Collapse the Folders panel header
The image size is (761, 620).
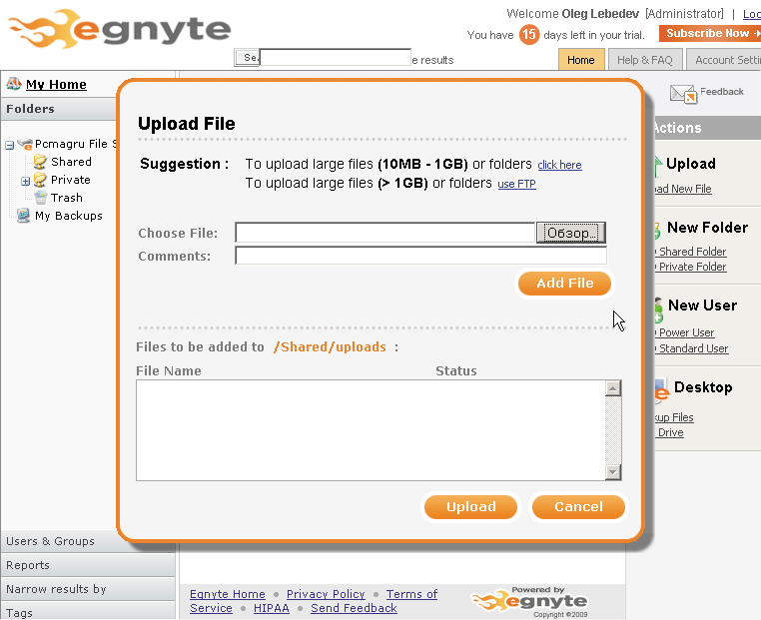[x=59, y=109]
